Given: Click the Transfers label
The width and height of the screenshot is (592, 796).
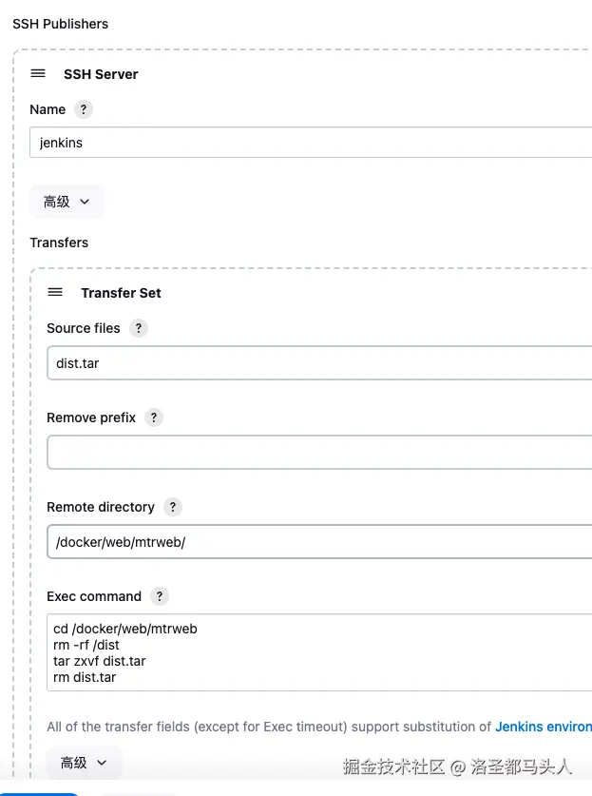Looking at the screenshot, I should [x=59, y=243].
